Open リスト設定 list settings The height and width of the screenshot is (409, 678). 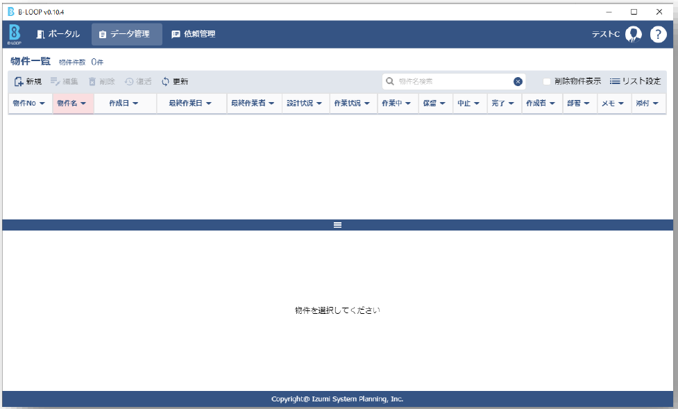635,81
